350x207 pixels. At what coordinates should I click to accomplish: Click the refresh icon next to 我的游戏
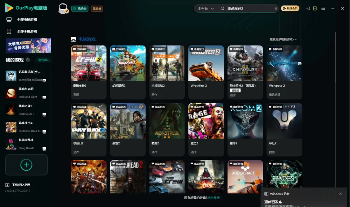click(x=28, y=60)
